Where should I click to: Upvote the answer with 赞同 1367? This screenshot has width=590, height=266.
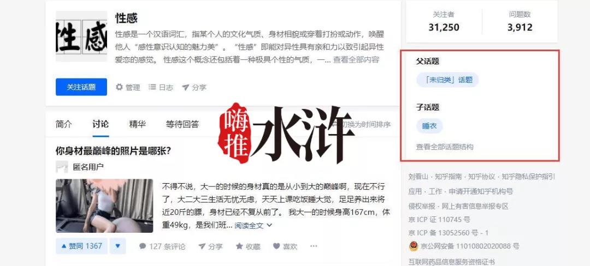point(81,246)
